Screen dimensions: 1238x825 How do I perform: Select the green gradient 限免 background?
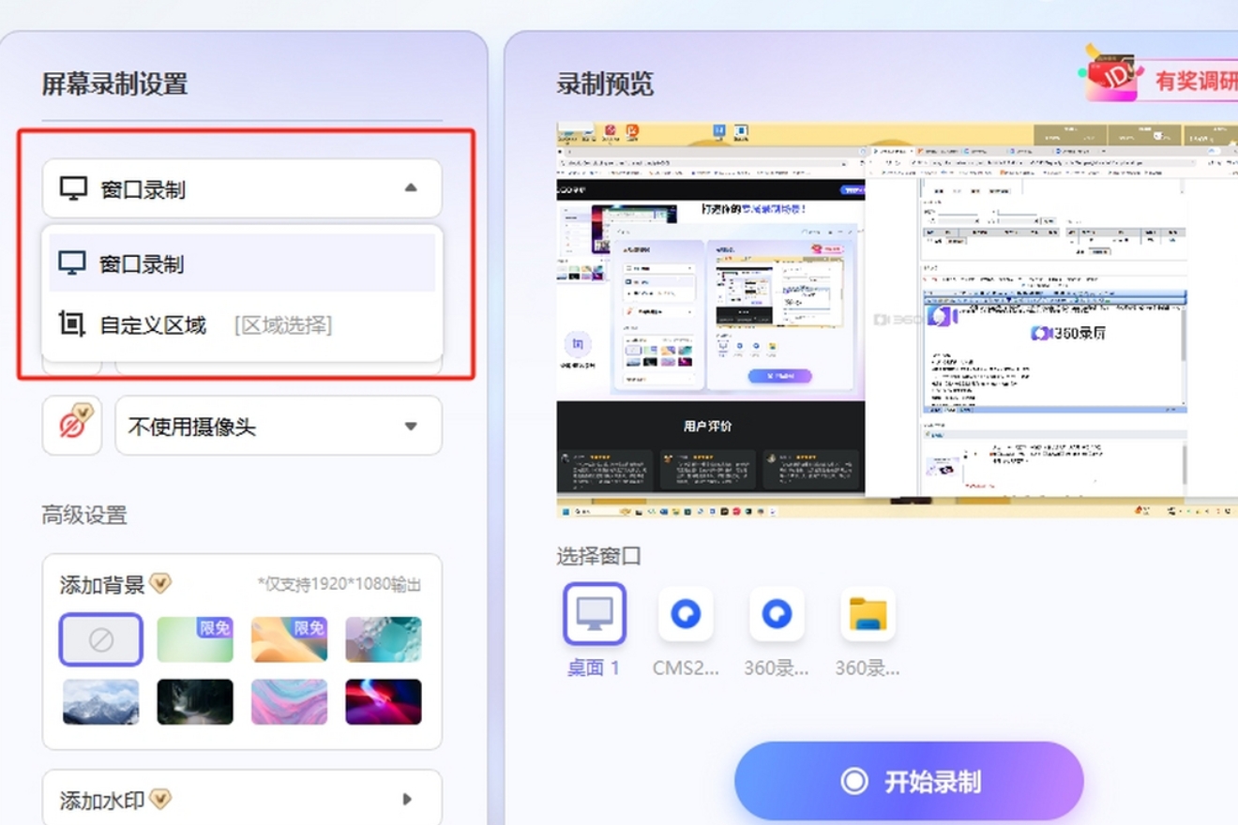[195, 639]
